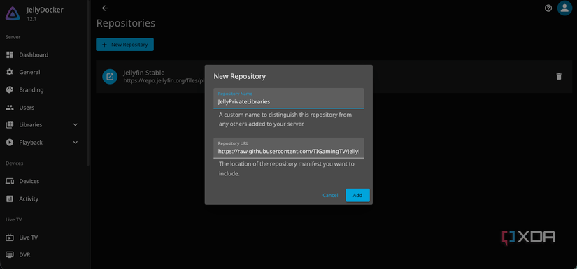Viewport: 577px width, 269px height.
Task: Click the Live TV icon
Action: click(x=10, y=238)
